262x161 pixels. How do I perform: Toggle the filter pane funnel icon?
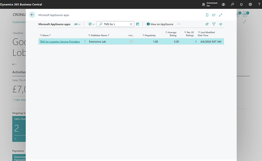pyautogui.click(x=214, y=24)
